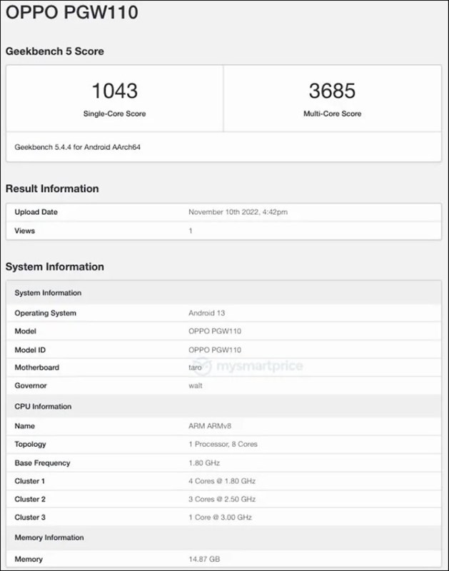Click the 3685 multi-core score value
The width and height of the screenshot is (449, 571).
[x=332, y=91]
